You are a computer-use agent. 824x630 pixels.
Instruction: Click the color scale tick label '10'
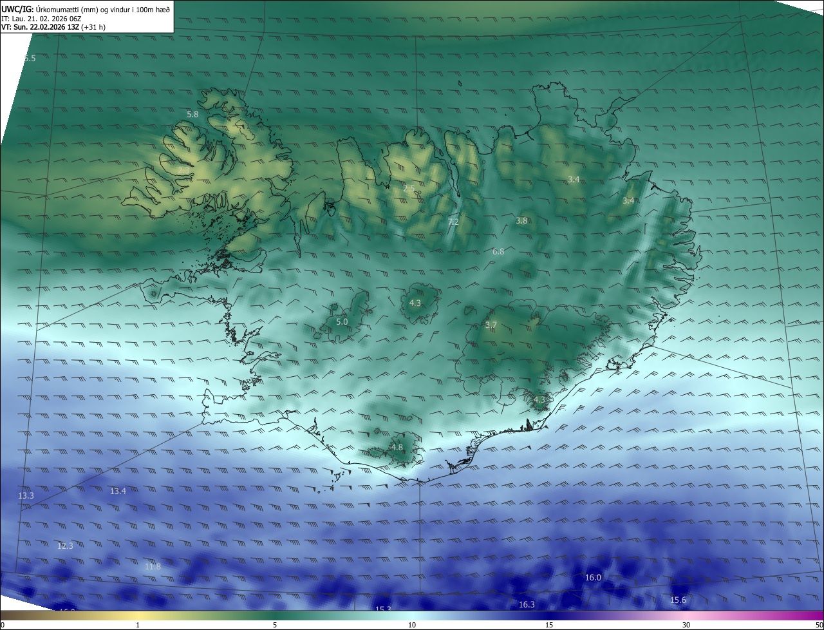[x=412, y=625]
